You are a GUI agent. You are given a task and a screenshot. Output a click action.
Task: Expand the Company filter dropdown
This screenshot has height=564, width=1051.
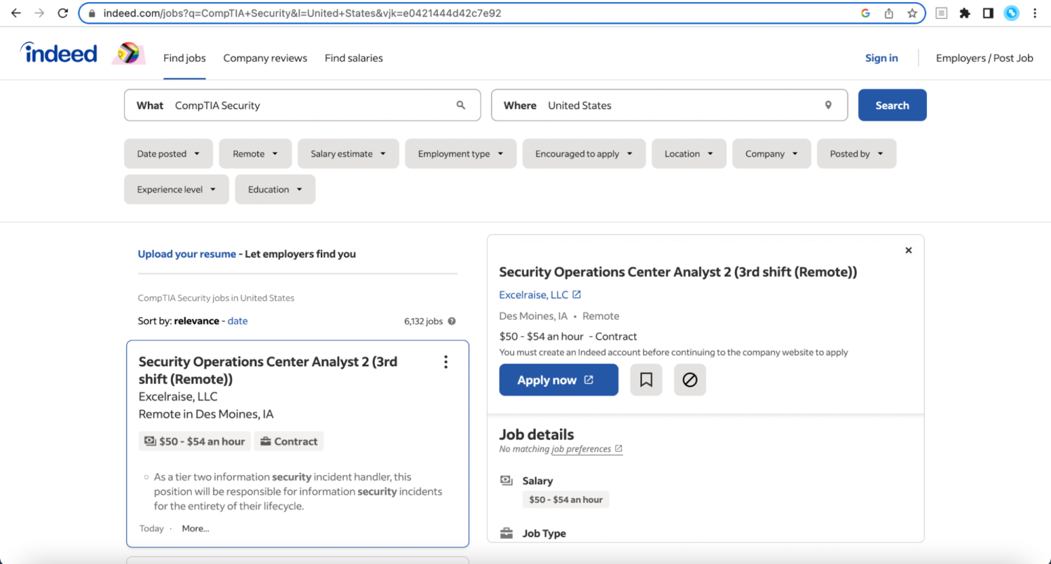(771, 154)
